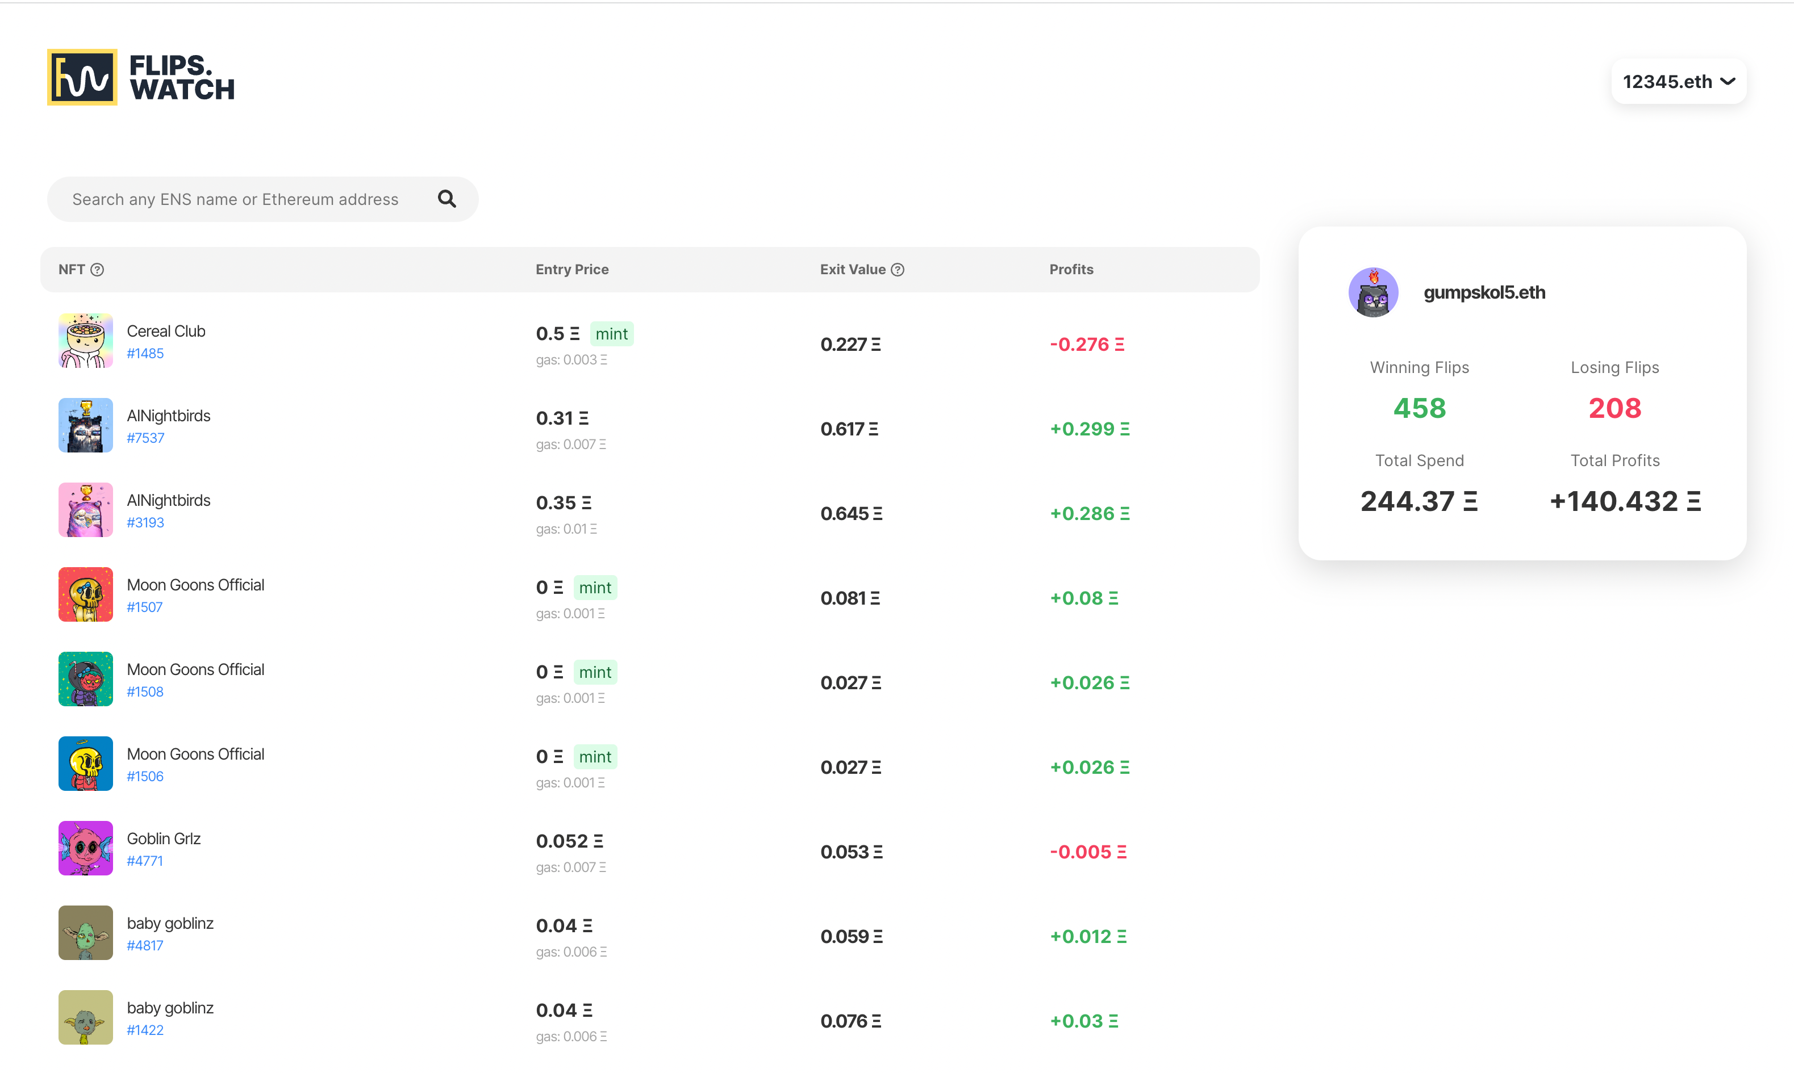This screenshot has height=1073, width=1794.
Task: Click the 0.617 exit value
Action: (849, 430)
